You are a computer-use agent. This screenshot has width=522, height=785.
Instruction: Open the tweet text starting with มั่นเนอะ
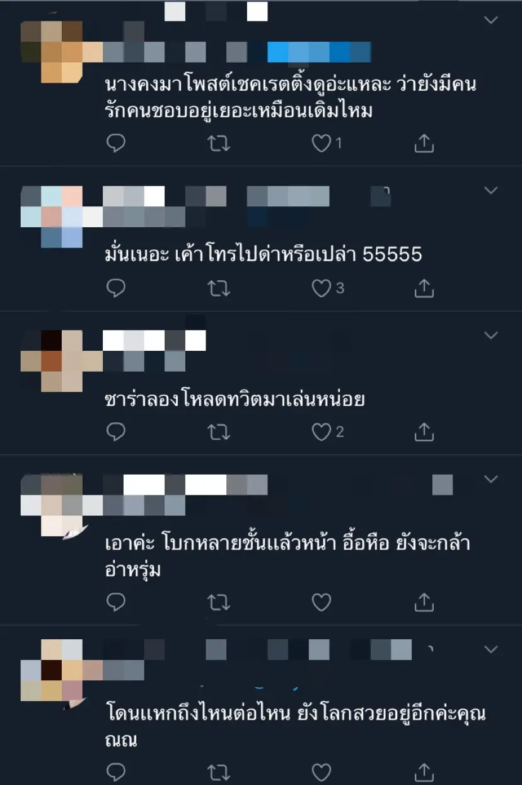tap(264, 255)
